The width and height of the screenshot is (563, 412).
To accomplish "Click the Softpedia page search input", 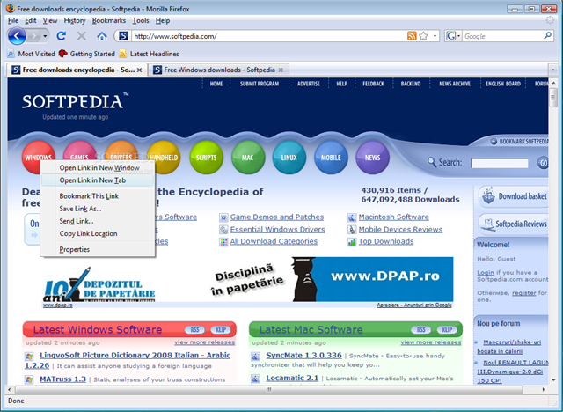I will pyautogui.click(x=500, y=164).
